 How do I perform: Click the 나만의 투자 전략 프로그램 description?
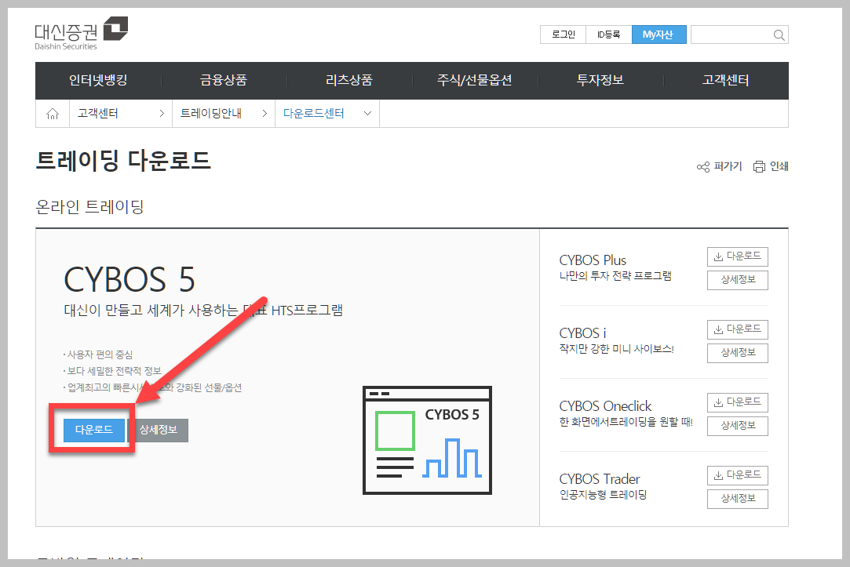pos(615,276)
